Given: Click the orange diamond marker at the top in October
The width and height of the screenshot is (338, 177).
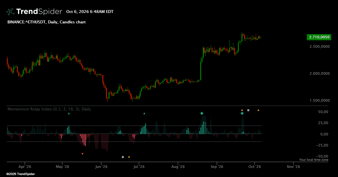Looking at the screenshot, I should tap(258, 110).
